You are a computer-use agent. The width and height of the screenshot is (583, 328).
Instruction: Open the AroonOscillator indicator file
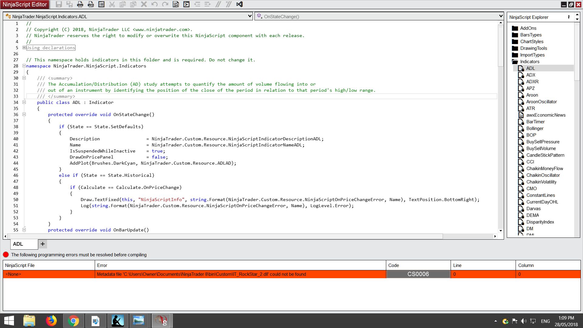pyautogui.click(x=541, y=102)
